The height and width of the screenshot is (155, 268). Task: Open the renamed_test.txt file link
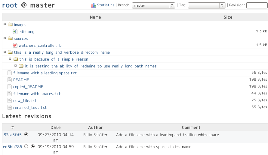pyautogui.click(x=30, y=107)
